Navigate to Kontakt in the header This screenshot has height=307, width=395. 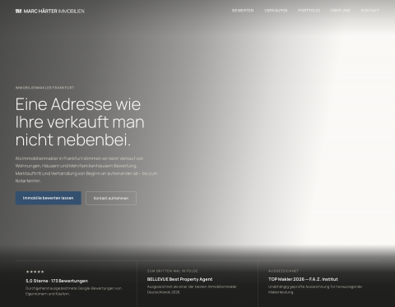pyautogui.click(x=370, y=11)
